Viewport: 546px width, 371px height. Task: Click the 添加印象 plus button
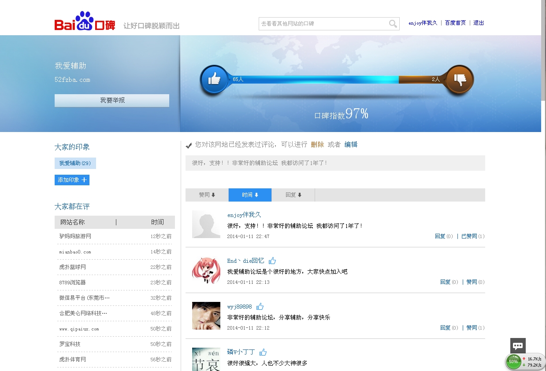pos(72,180)
